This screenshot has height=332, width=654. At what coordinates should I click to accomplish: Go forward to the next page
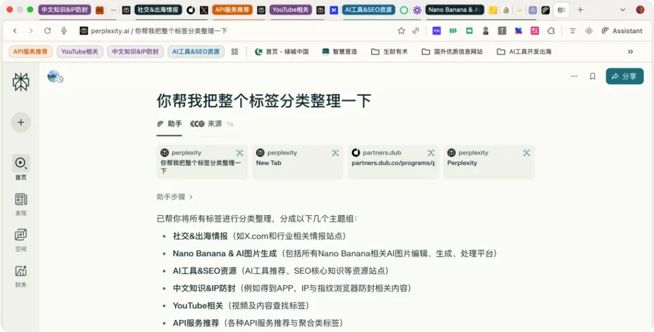coord(31,31)
